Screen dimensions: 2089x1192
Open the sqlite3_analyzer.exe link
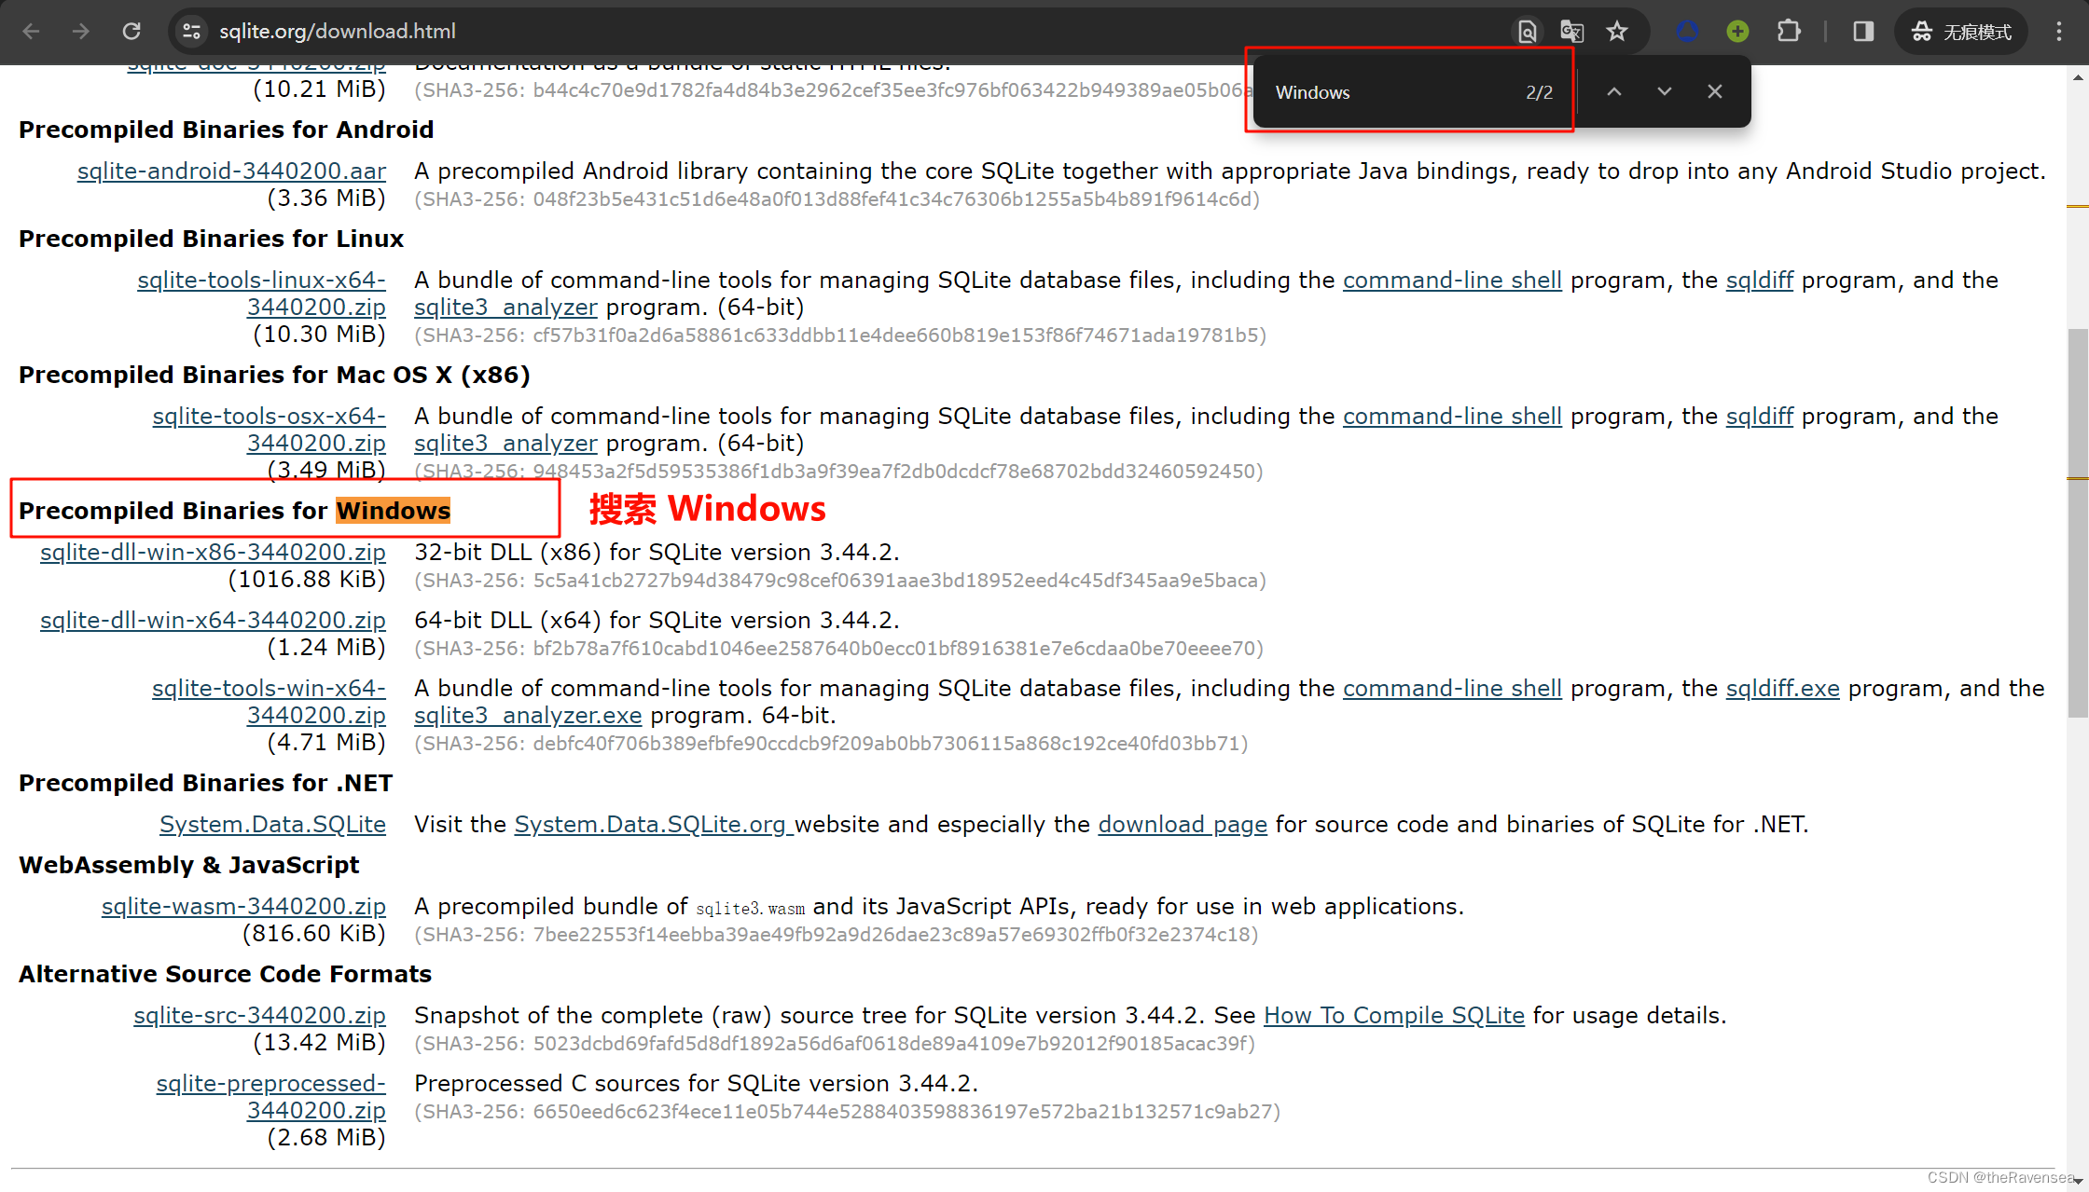[x=528, y=715]
